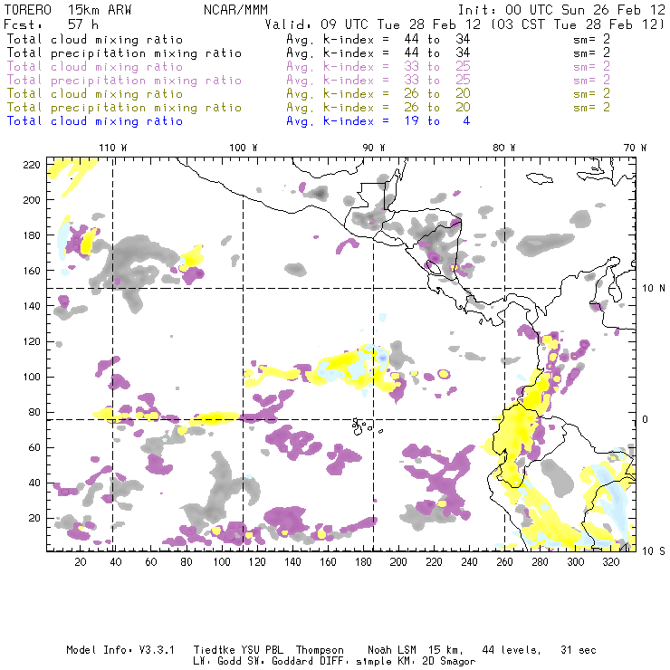Screen dimensions: 670x670
Task: Click the "20" tick on the horizontal axis
Action: (81, 562)
